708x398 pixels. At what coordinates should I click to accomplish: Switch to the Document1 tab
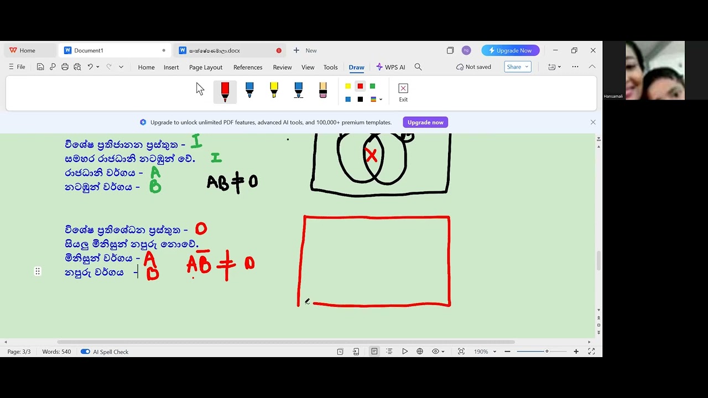[x=115, y=50]
